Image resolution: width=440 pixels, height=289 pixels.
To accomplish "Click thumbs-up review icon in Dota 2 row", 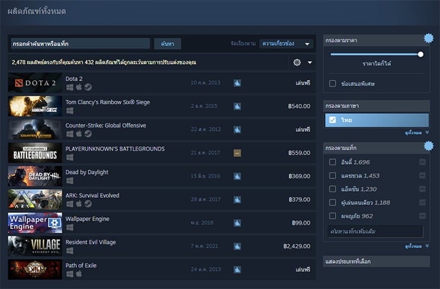I will [x=238, y=83].
